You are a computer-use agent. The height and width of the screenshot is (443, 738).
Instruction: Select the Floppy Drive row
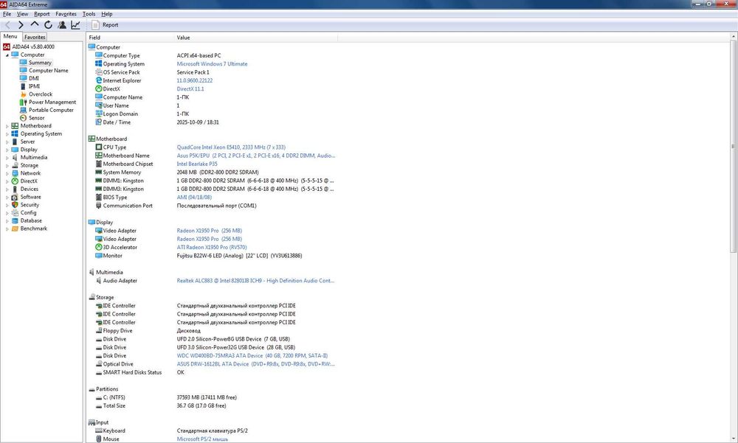212,331
